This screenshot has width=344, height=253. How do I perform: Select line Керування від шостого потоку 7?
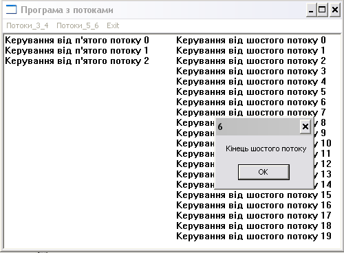click(x=251, y=113)
